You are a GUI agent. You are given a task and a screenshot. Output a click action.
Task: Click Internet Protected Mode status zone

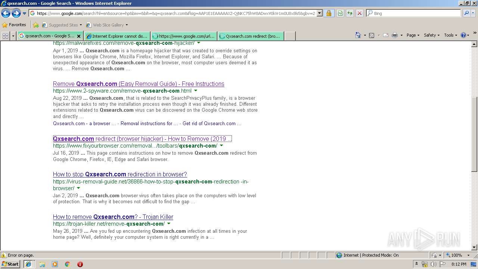pos(368,255)
